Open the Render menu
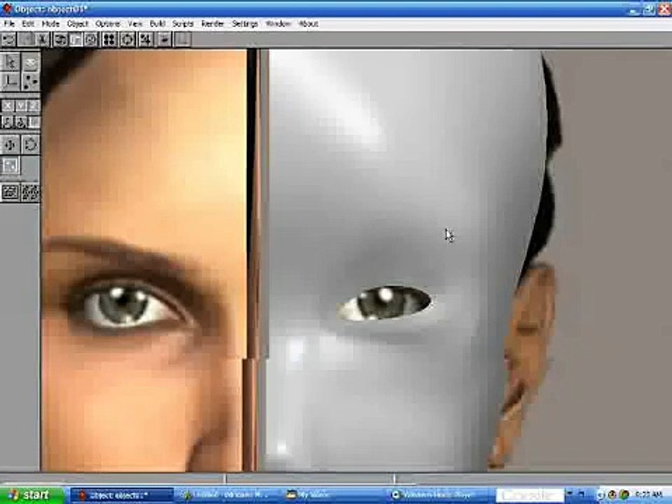 tap(213, 24)
